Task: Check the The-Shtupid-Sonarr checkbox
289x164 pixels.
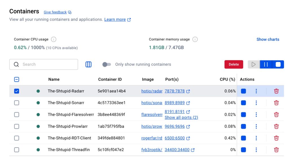Action: tap(17, 103)
